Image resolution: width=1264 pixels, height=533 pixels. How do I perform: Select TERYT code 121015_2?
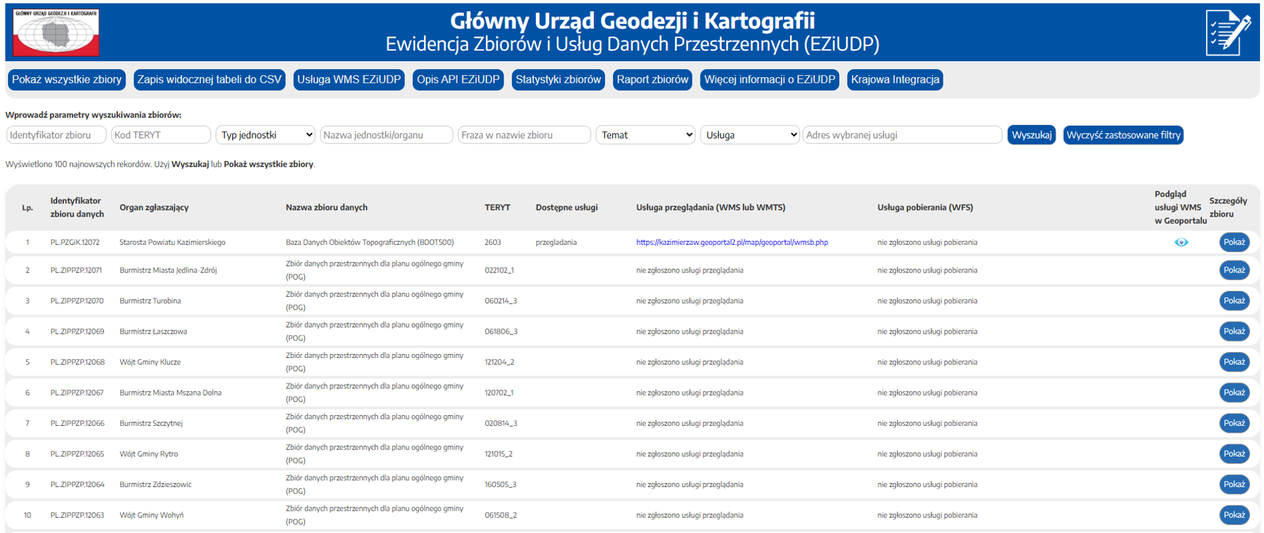coord(499,453)
